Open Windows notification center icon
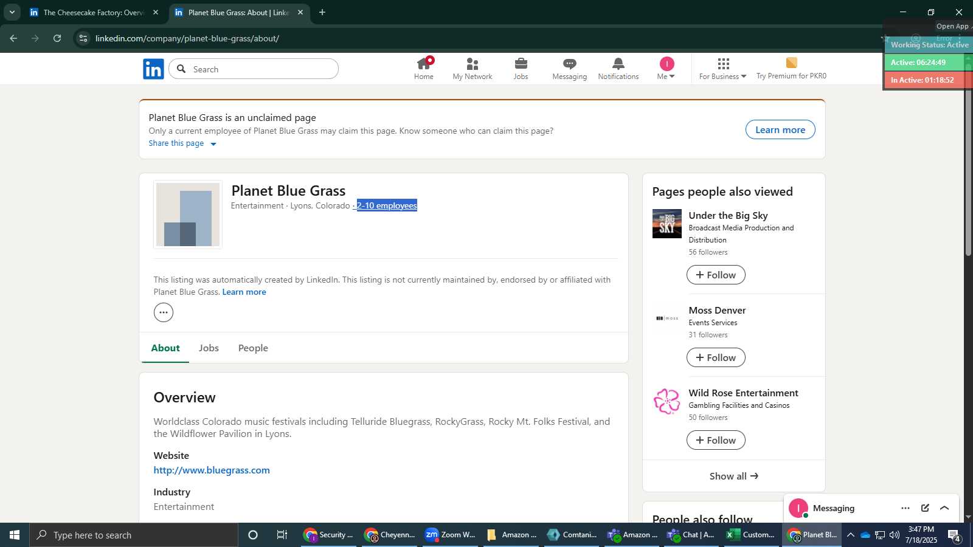973x547 pixels. (954, 535)
